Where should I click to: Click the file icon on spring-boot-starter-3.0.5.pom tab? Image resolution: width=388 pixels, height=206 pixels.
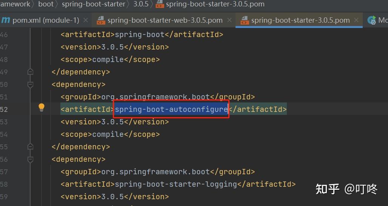245,20
